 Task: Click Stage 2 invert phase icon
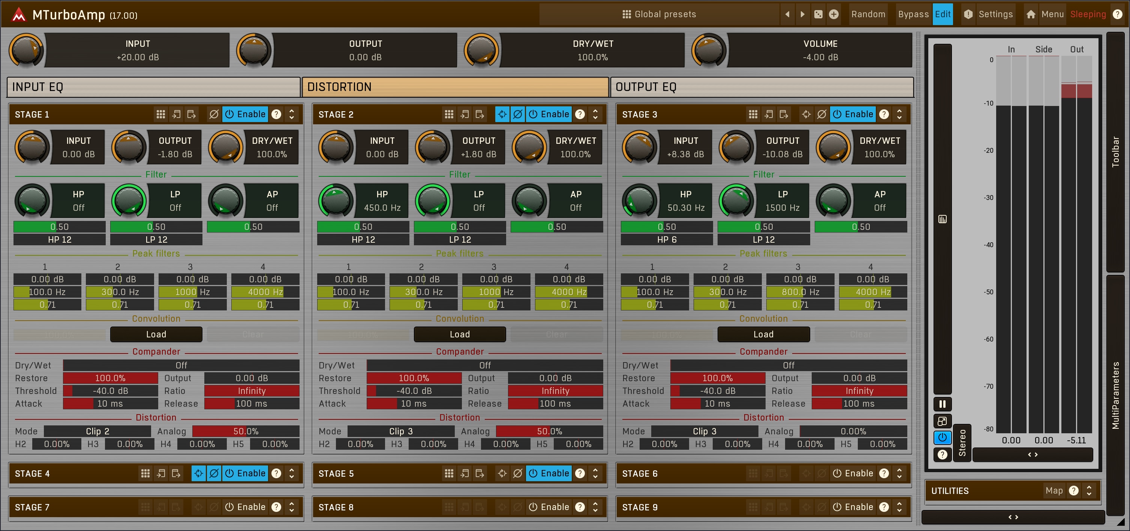(518, 114)
